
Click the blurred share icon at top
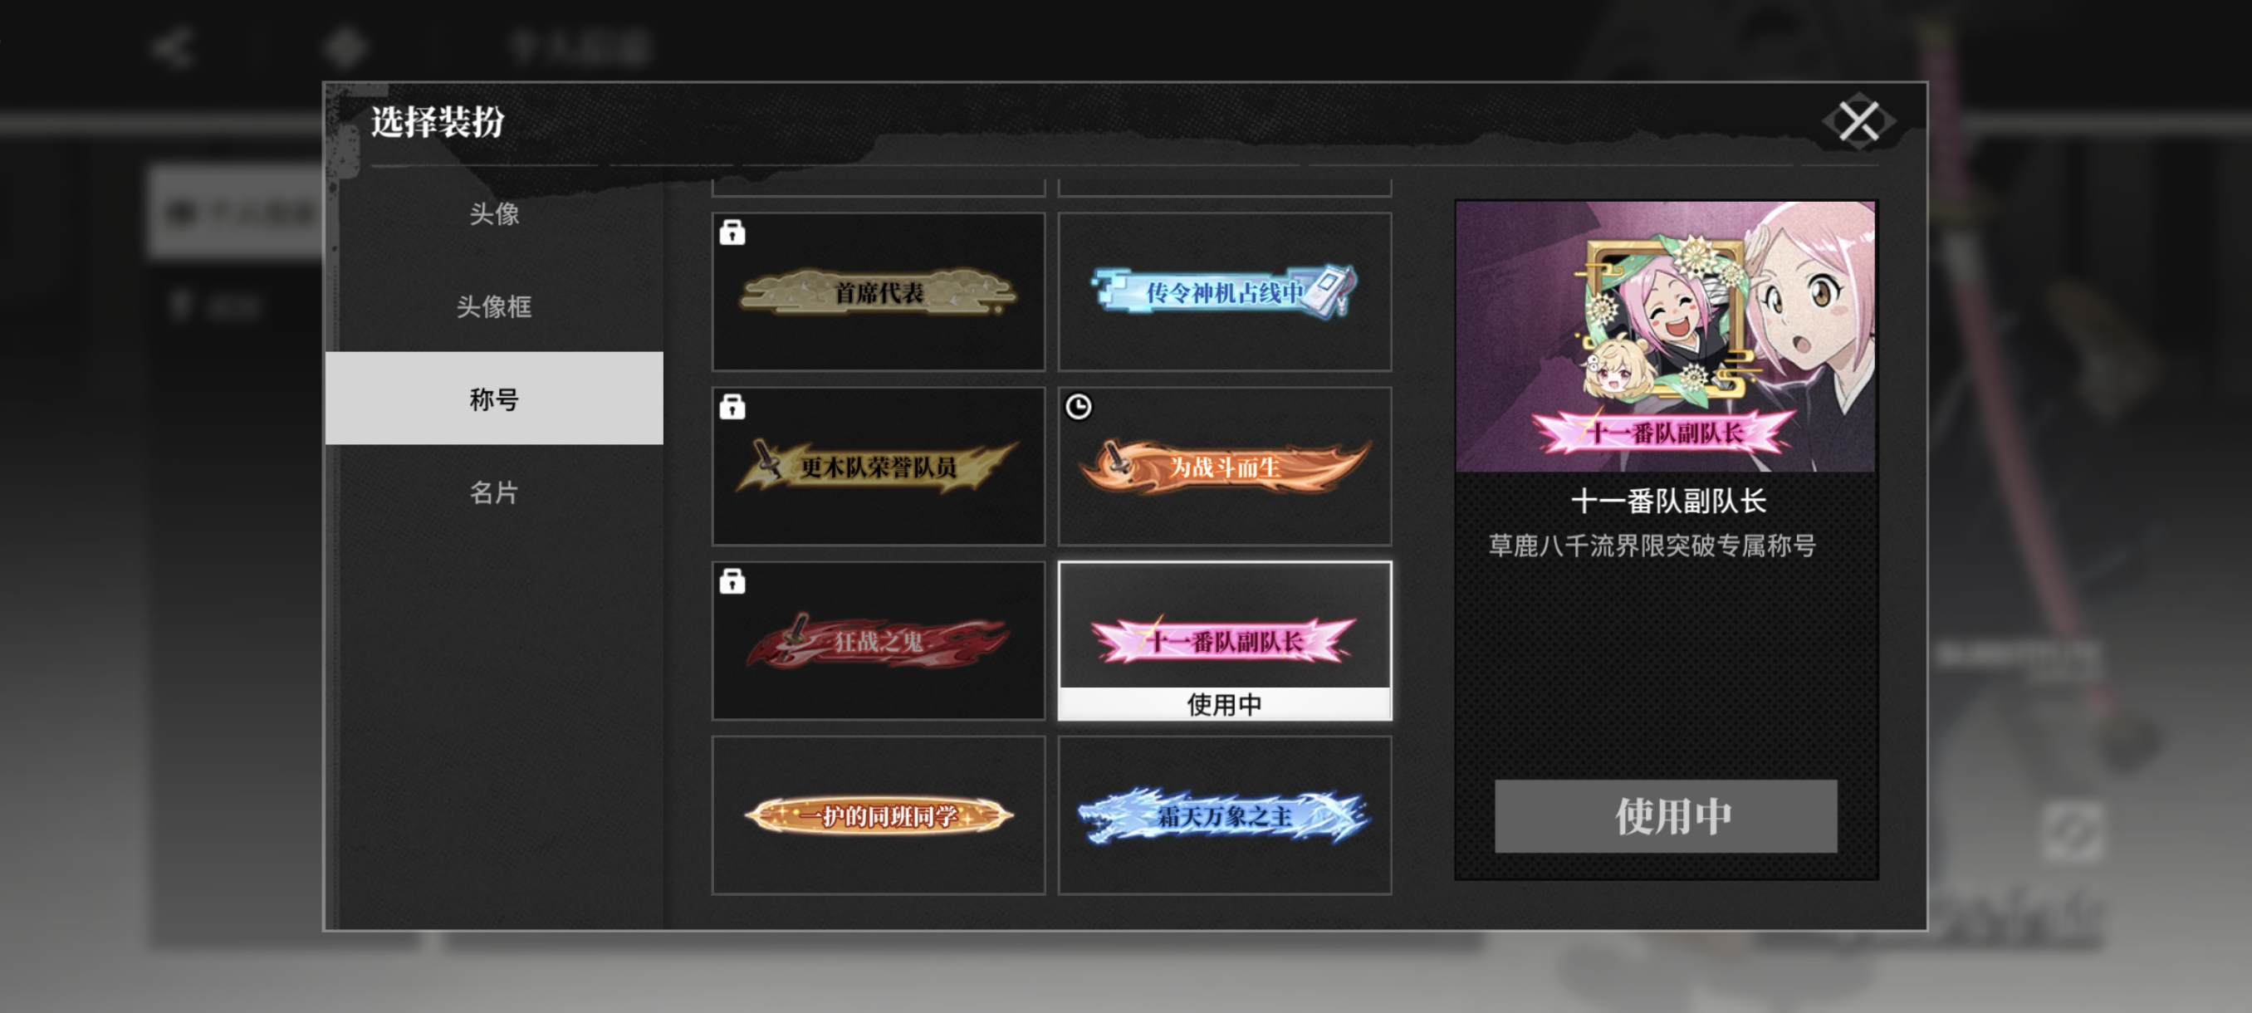171,47
